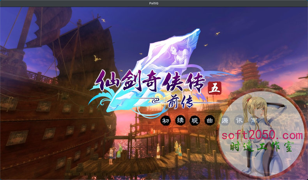Click the bird flying beside ship's rigging
Screen dimensions: 308x180
click(95, 58)
